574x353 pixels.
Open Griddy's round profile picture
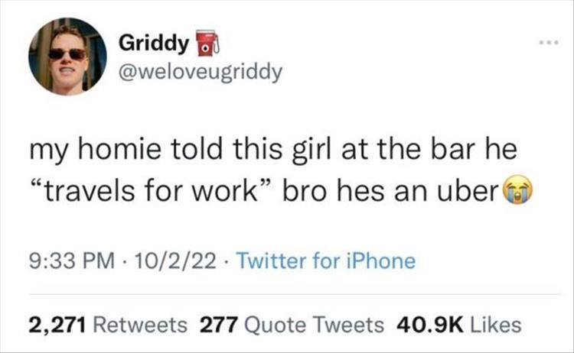[x=67, y=57]
